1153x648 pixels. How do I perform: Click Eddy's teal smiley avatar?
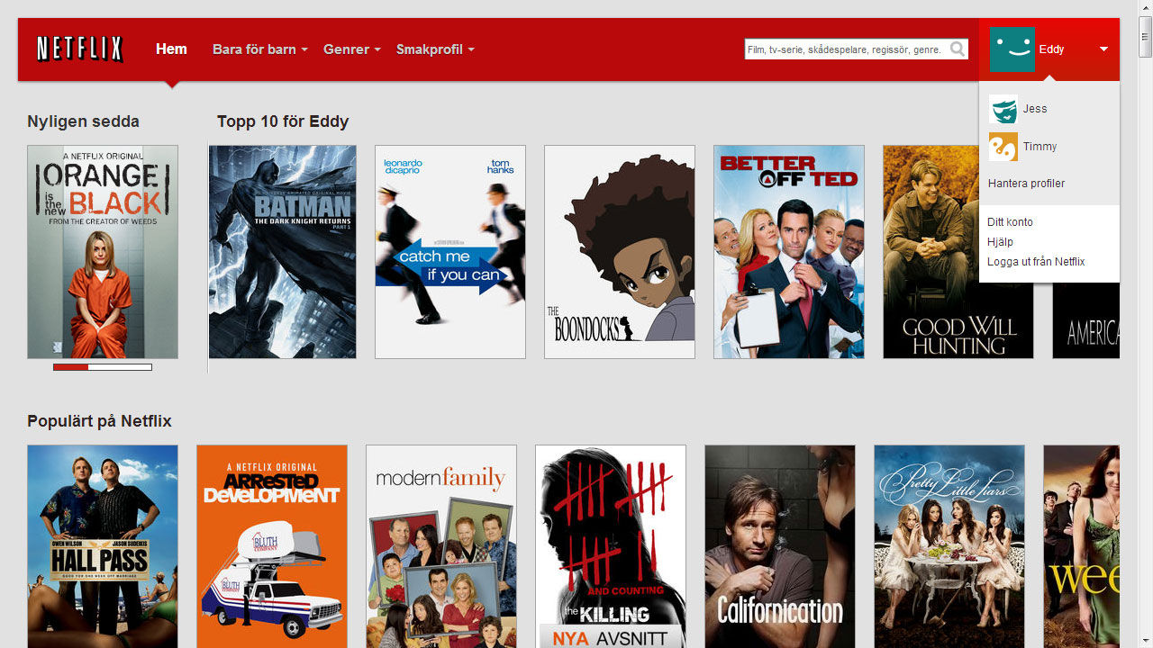tap(1012, 49)
